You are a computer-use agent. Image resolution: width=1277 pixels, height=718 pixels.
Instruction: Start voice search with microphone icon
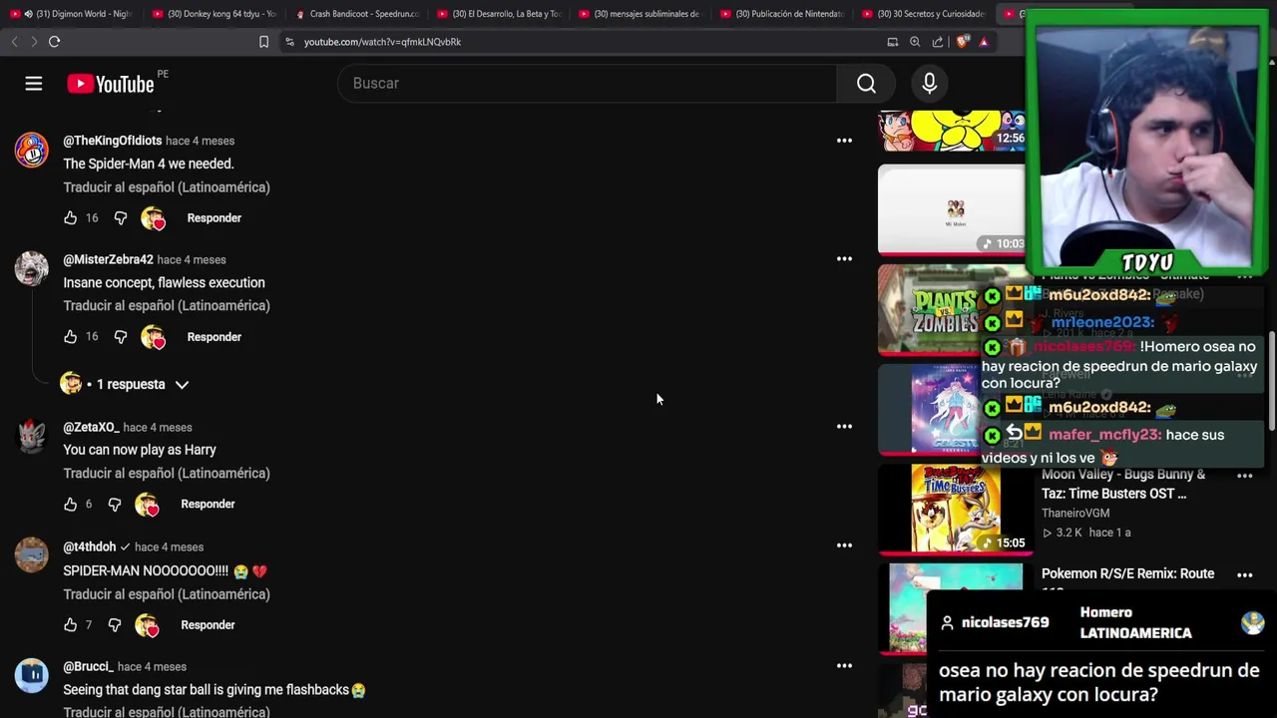[x=930, y=84]
